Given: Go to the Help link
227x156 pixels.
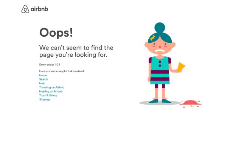Looking at the screenshot, I should (42, 83).
